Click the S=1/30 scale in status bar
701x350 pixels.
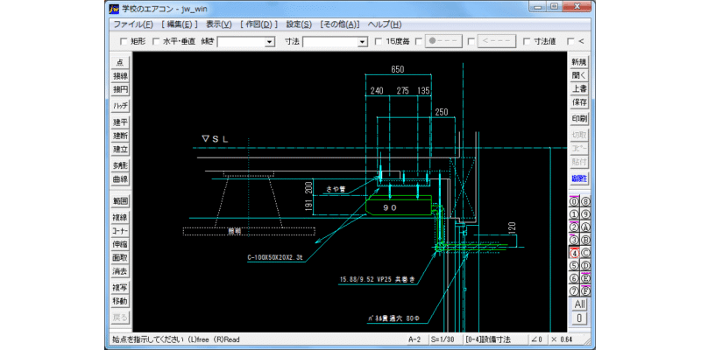click(445, 339)
